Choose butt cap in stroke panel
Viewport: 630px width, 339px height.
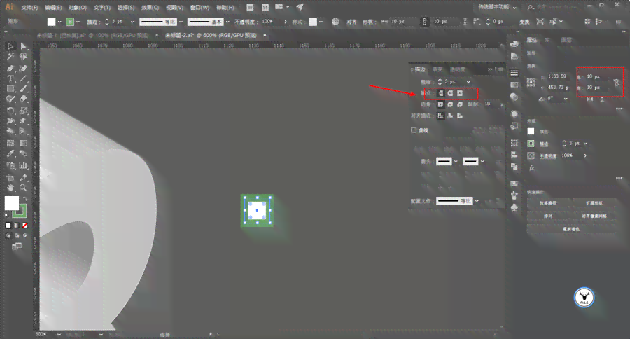click(x=441, y=93)
